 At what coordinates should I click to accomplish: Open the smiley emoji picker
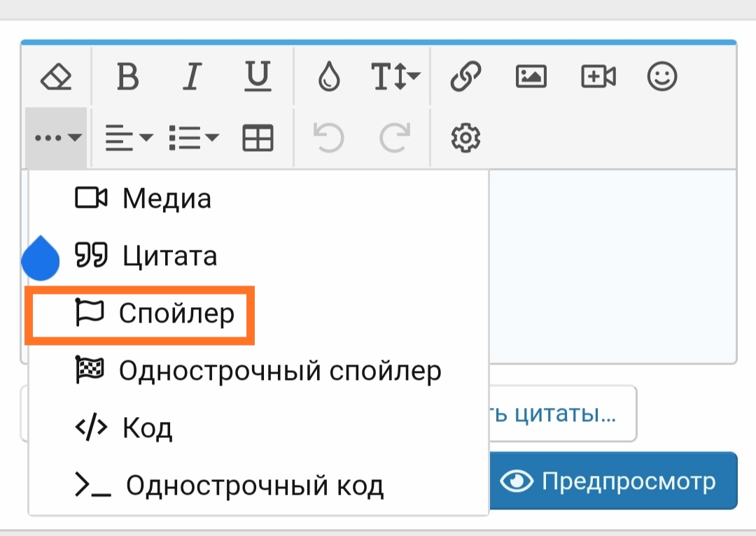click(661, 77)
